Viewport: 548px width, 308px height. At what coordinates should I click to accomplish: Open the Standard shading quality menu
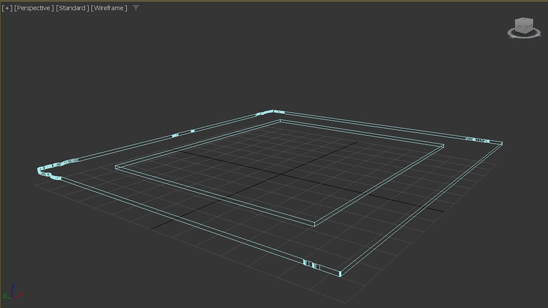[72, 8]
